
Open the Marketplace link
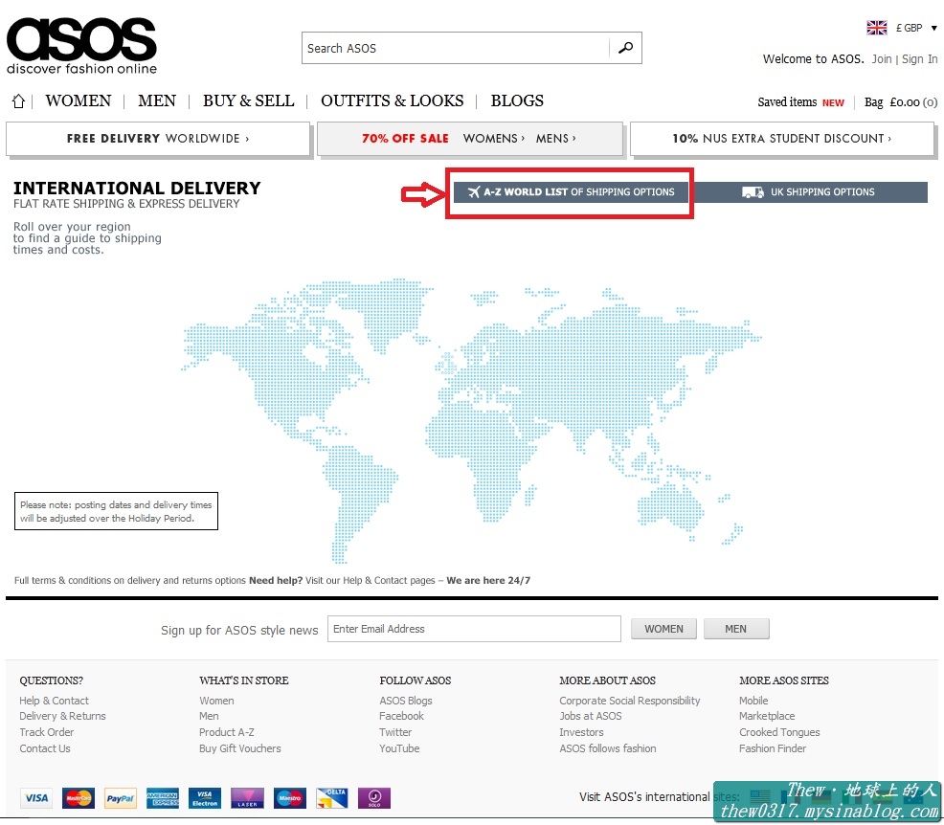point(766,716)
